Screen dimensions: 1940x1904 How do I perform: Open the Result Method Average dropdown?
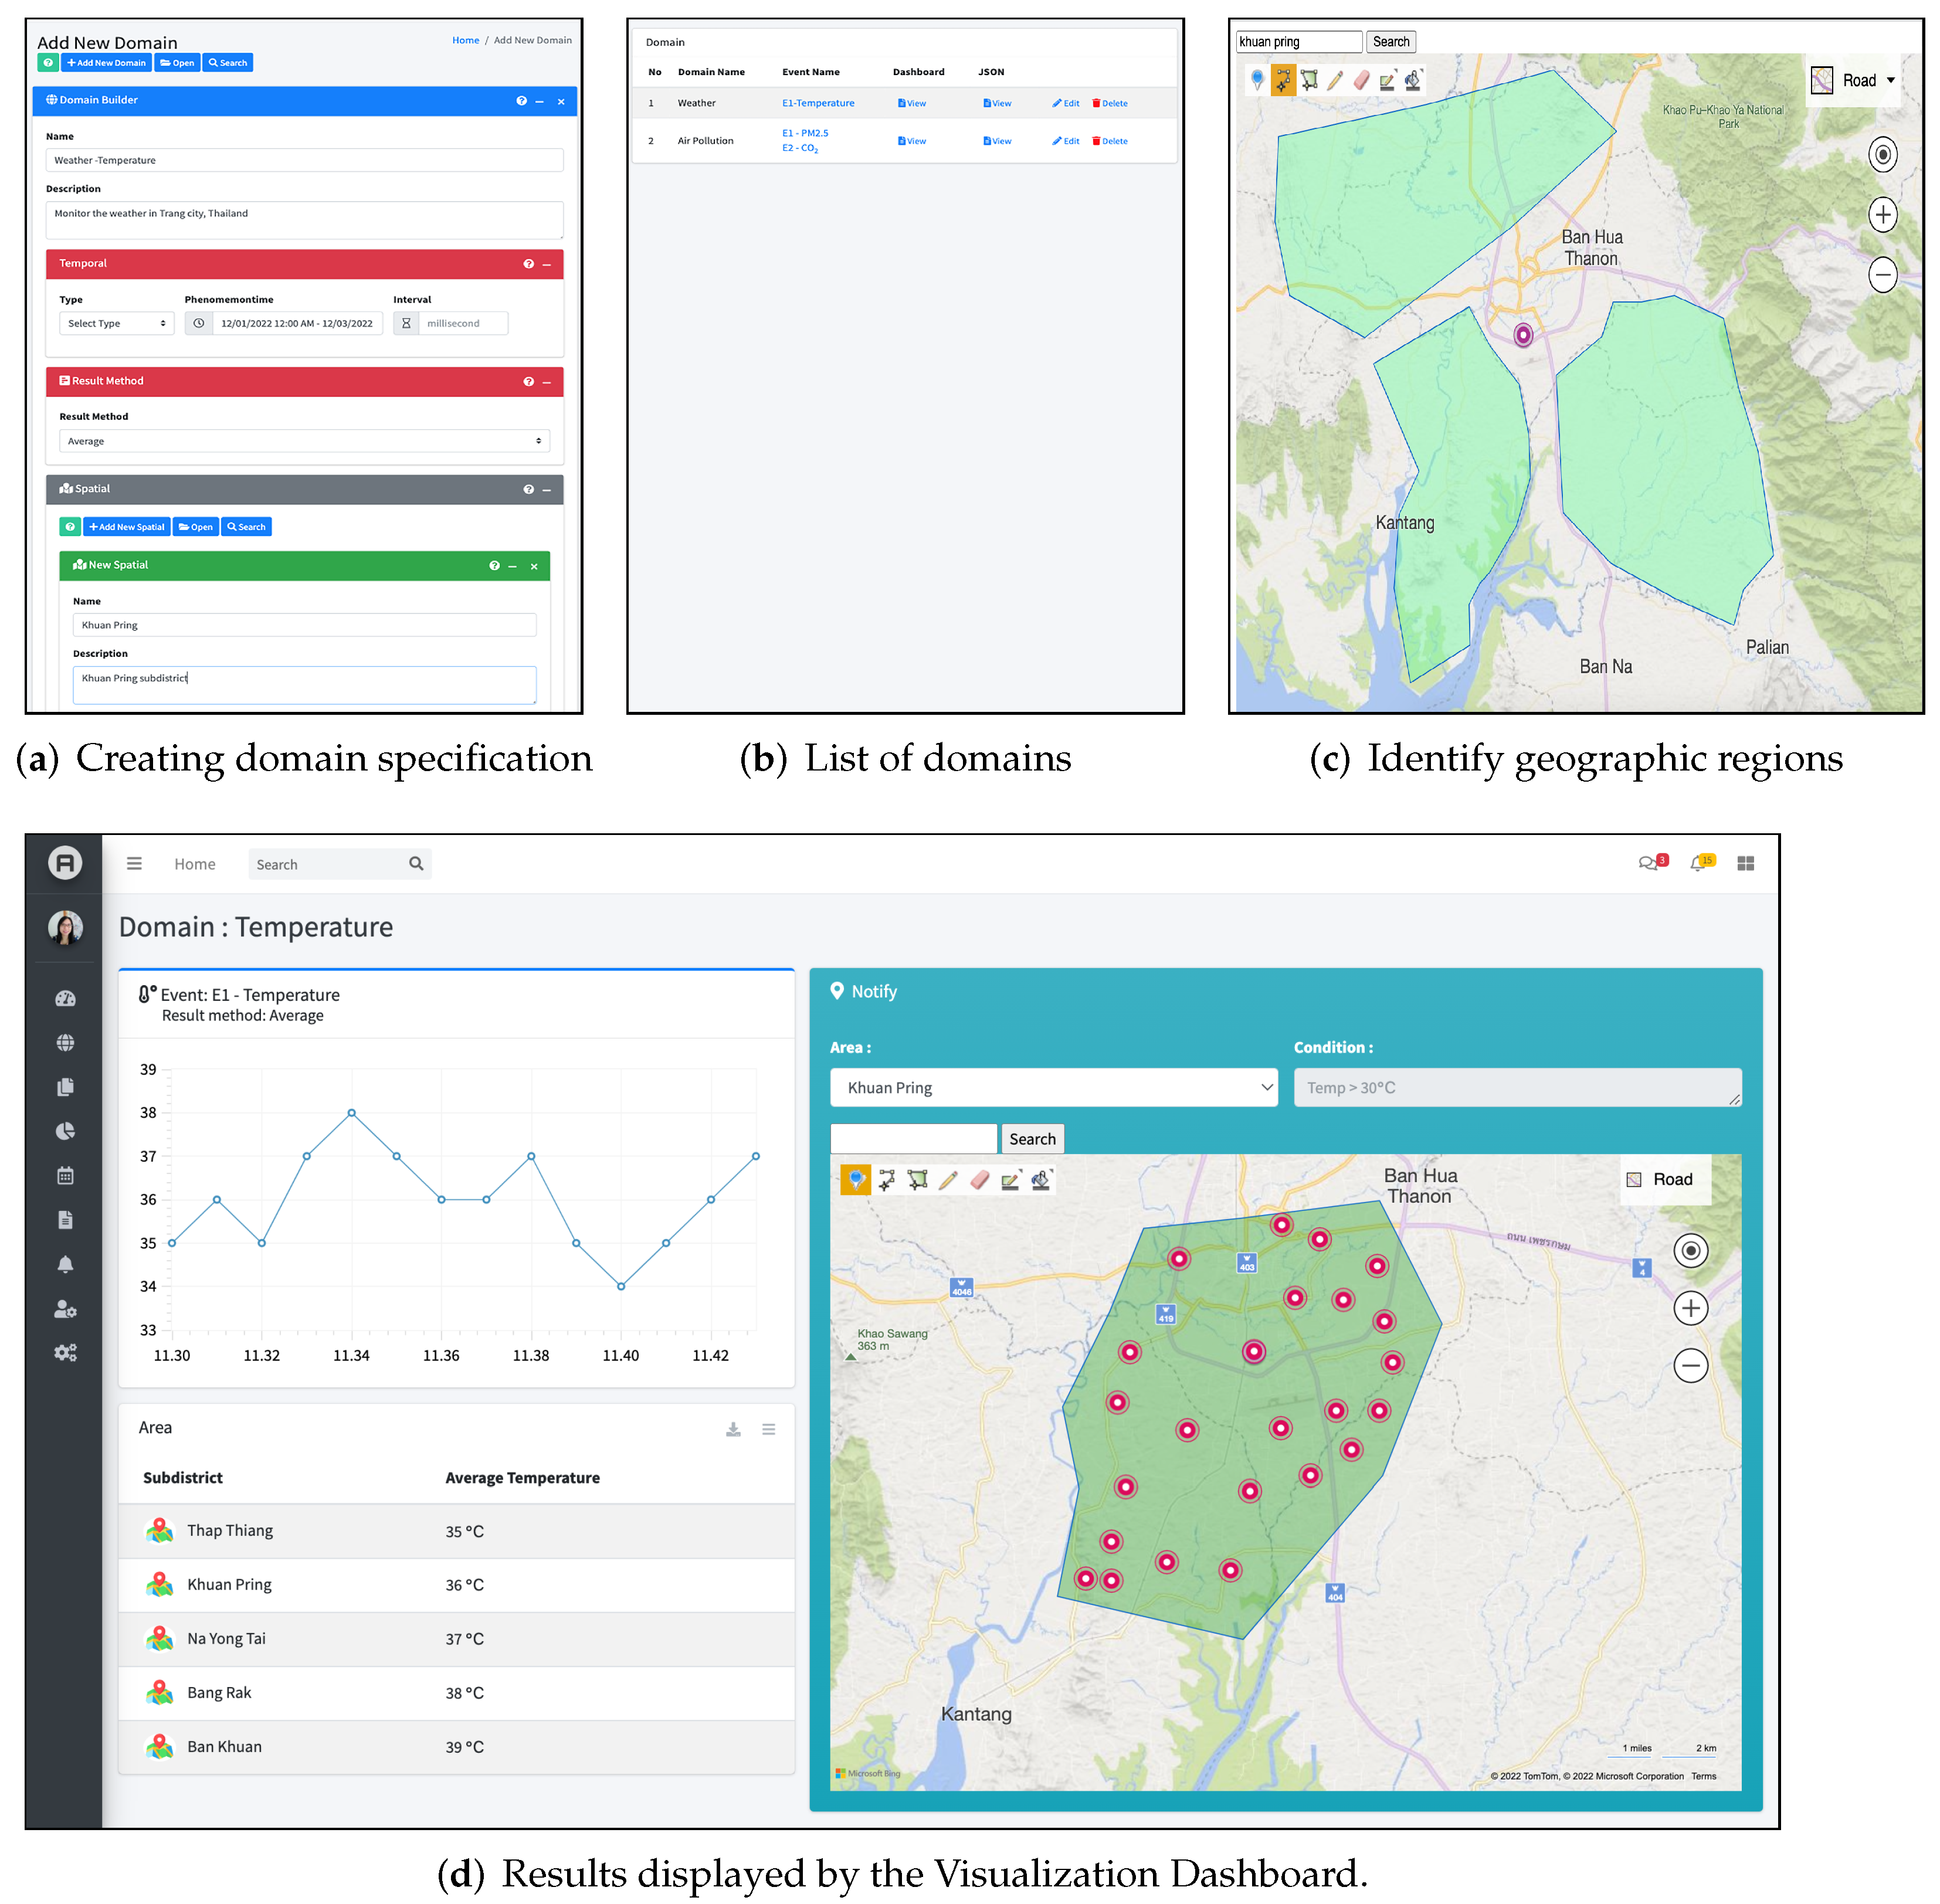(304, 441)
